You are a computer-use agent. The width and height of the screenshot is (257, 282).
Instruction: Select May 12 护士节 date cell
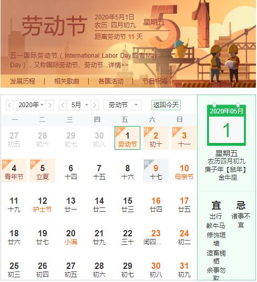pyautogui.click(x=43, y=203)
